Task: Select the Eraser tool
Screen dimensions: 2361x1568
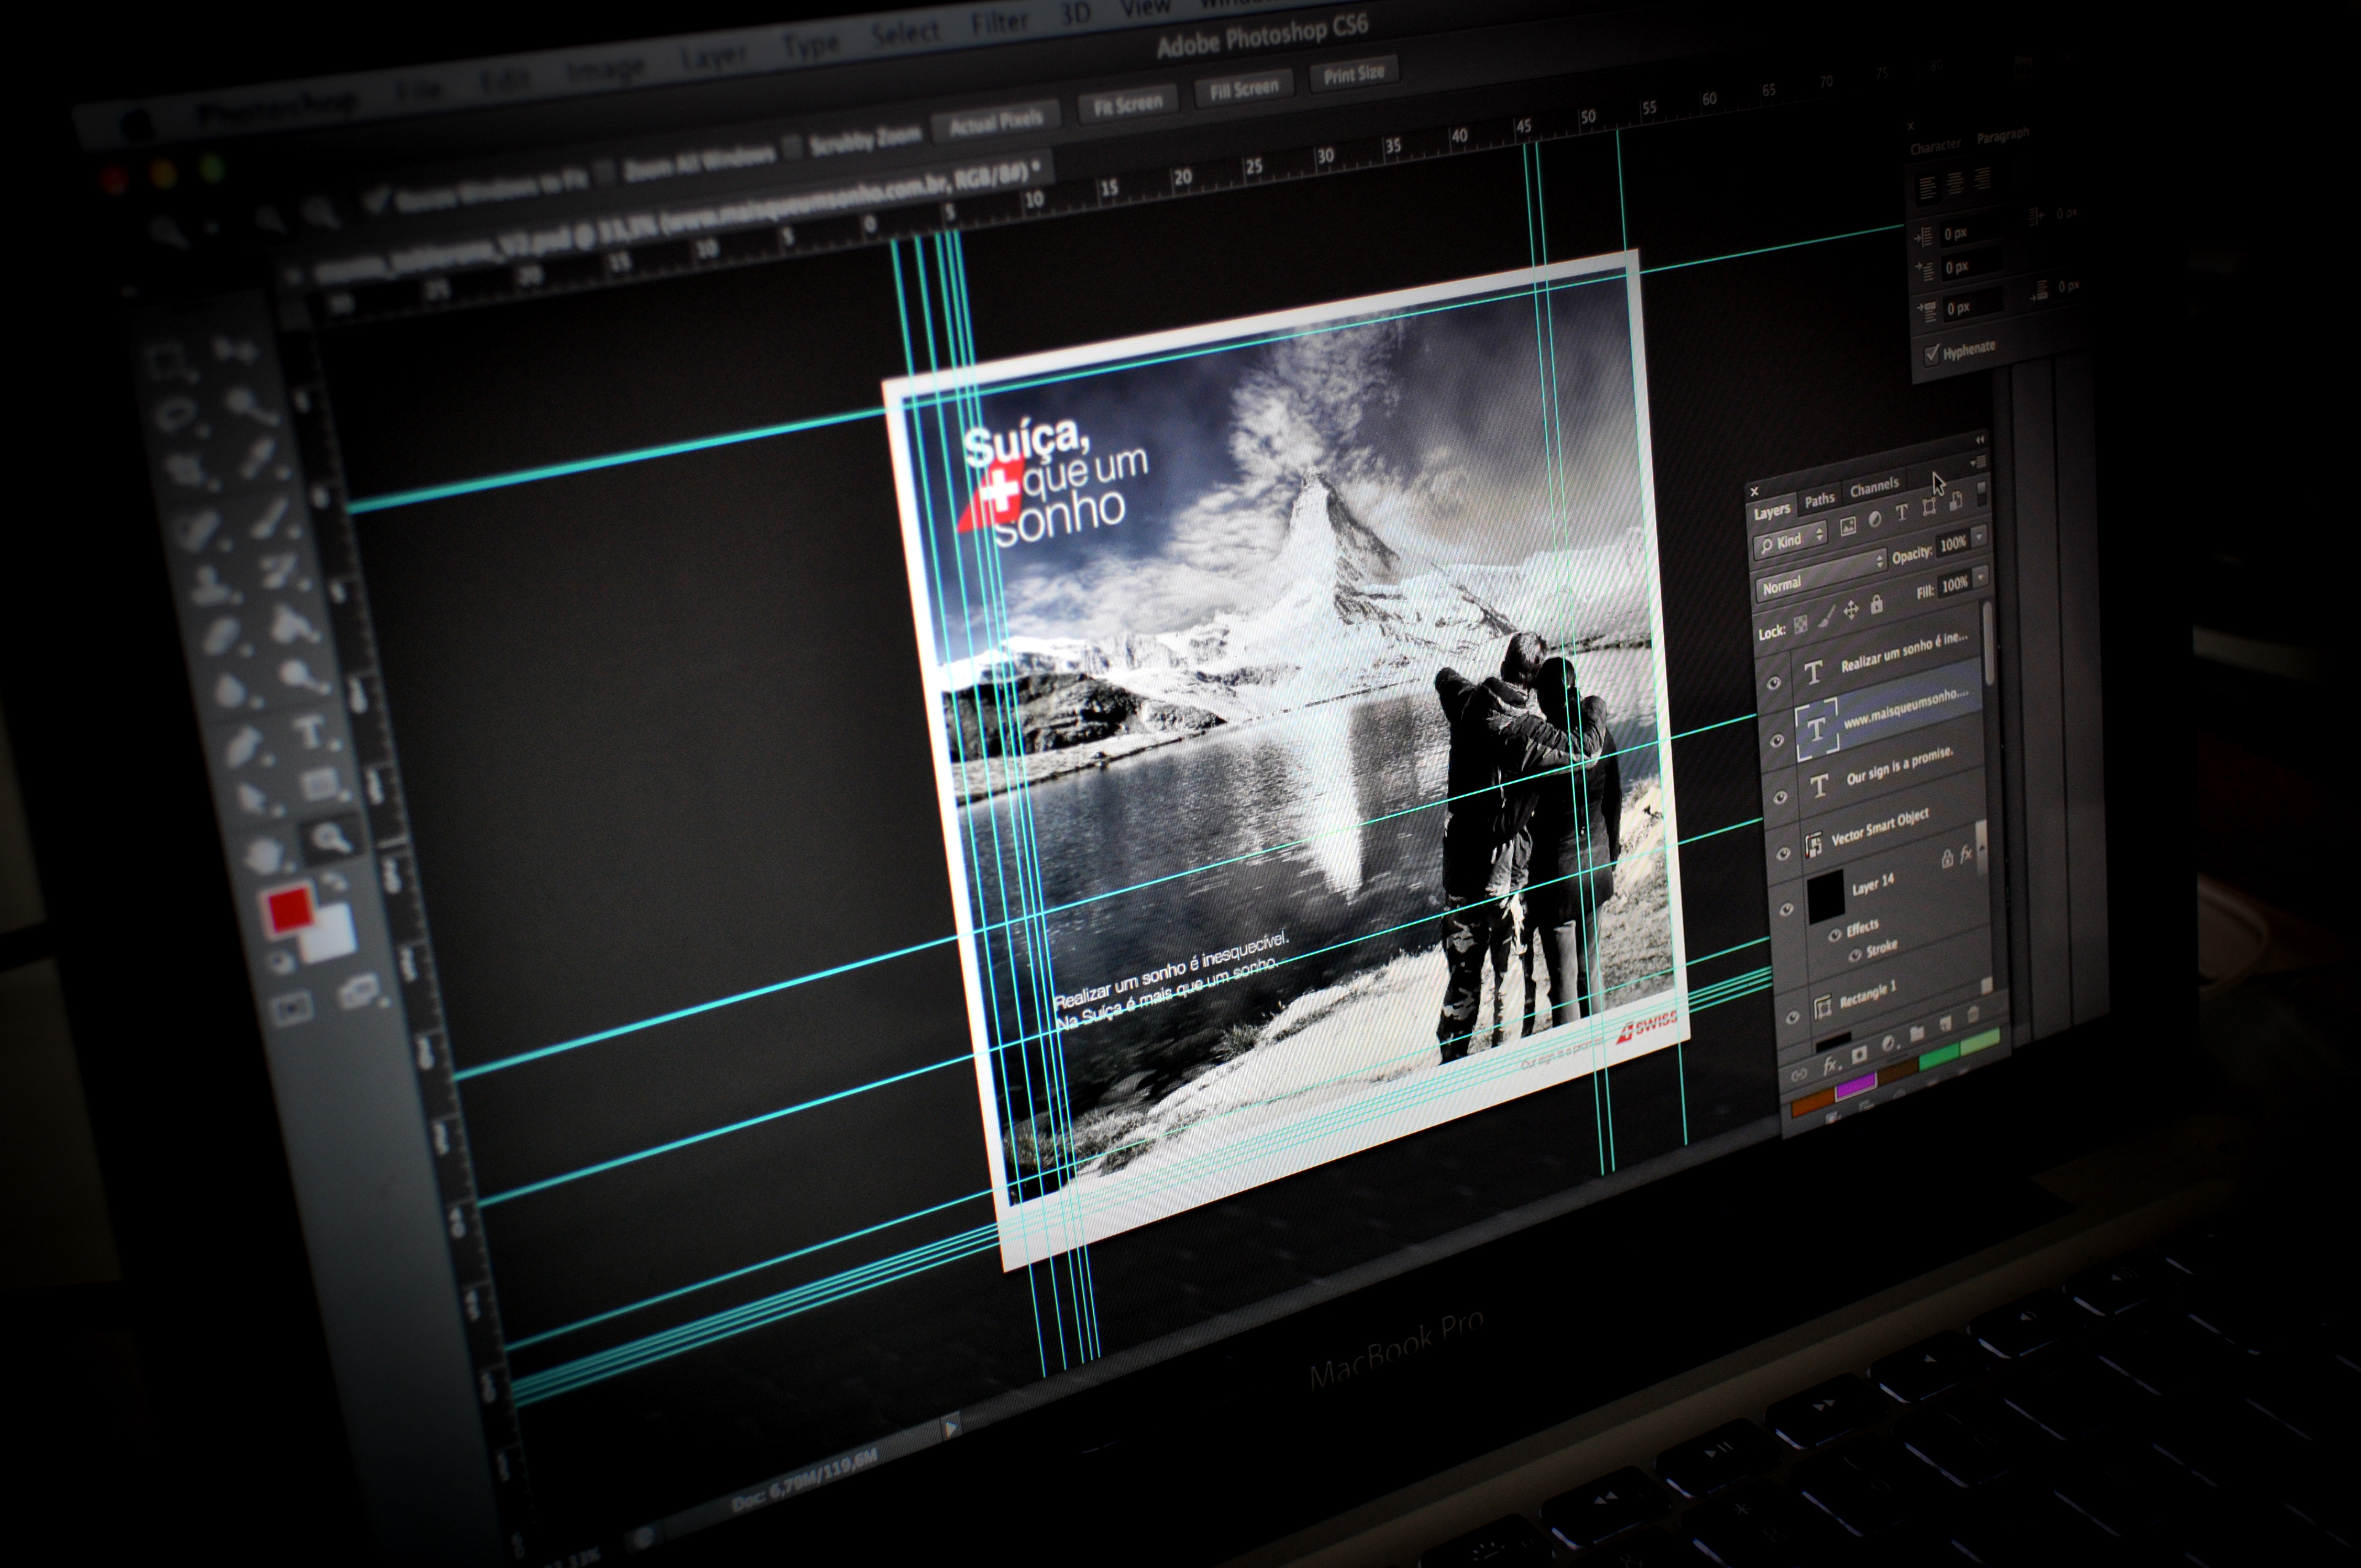Action: coord(222,635)
